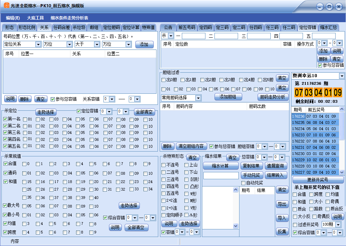Image resolution: width=346 pixels, height=246 pixels.
Task: Toggle the 第一名 checkbox in 杀定位
Action: click(x=5, y=119)
